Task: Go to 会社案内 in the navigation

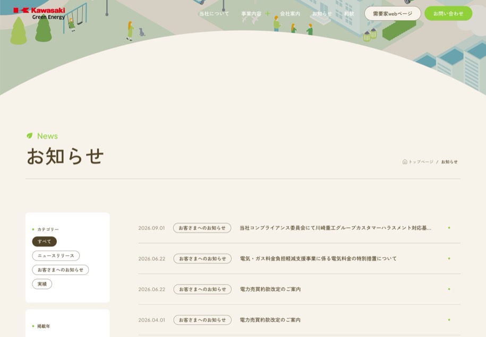Action: [x=290, y=14]
